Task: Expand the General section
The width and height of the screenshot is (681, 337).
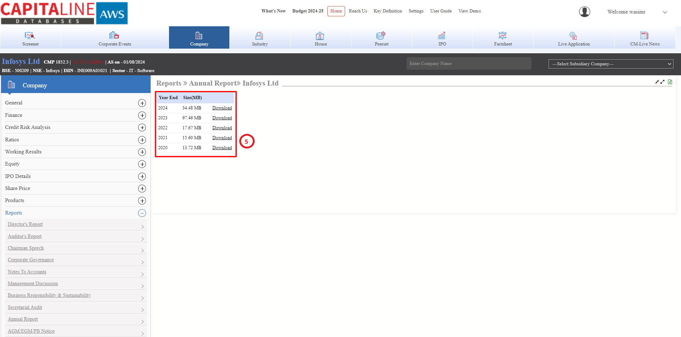Action: 142,103
